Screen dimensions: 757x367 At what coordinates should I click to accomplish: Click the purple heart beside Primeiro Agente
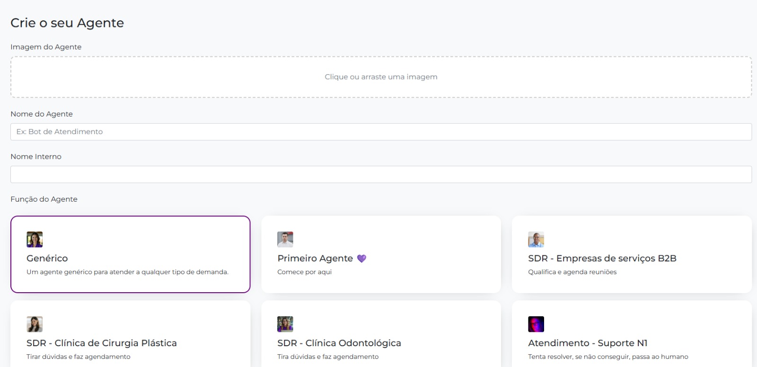click(x=361, y=259)
